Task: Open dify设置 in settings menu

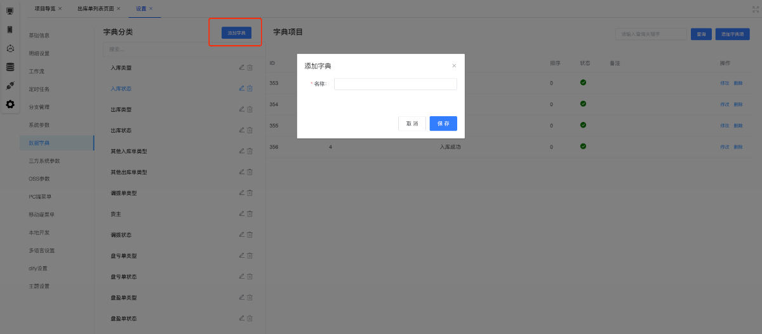Action: 38,268
